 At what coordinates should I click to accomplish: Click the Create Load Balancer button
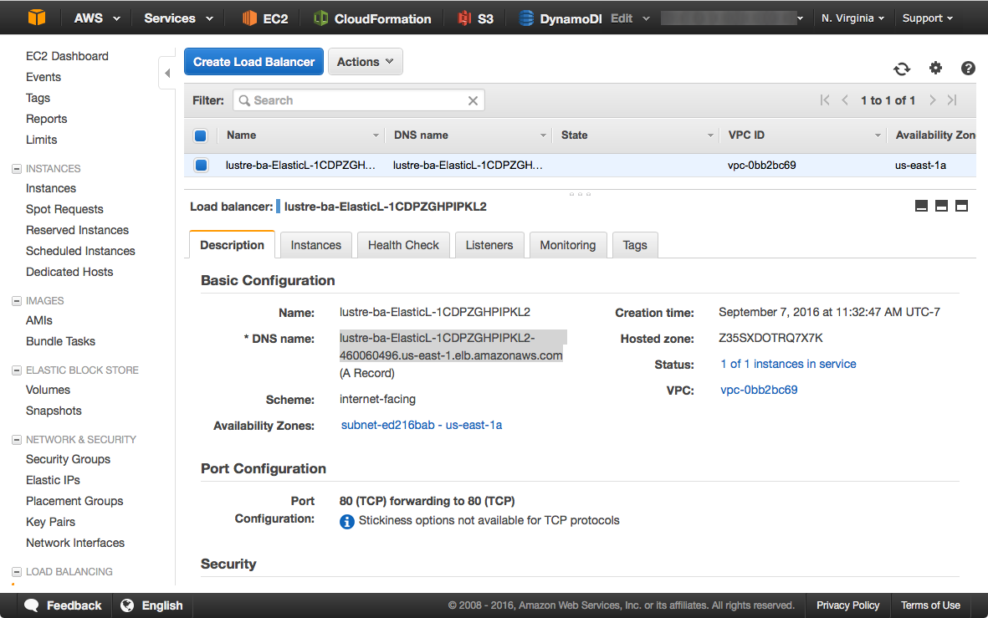pos(253,62)
